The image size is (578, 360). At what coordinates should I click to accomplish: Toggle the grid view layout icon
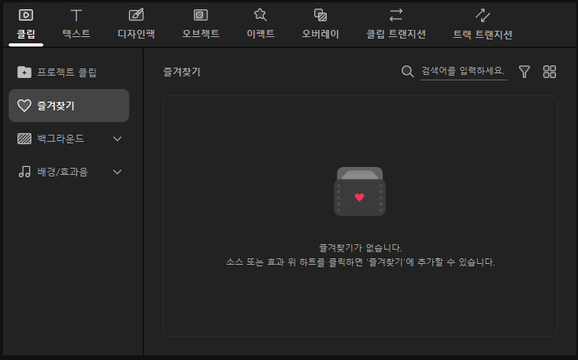pos(550,72)
